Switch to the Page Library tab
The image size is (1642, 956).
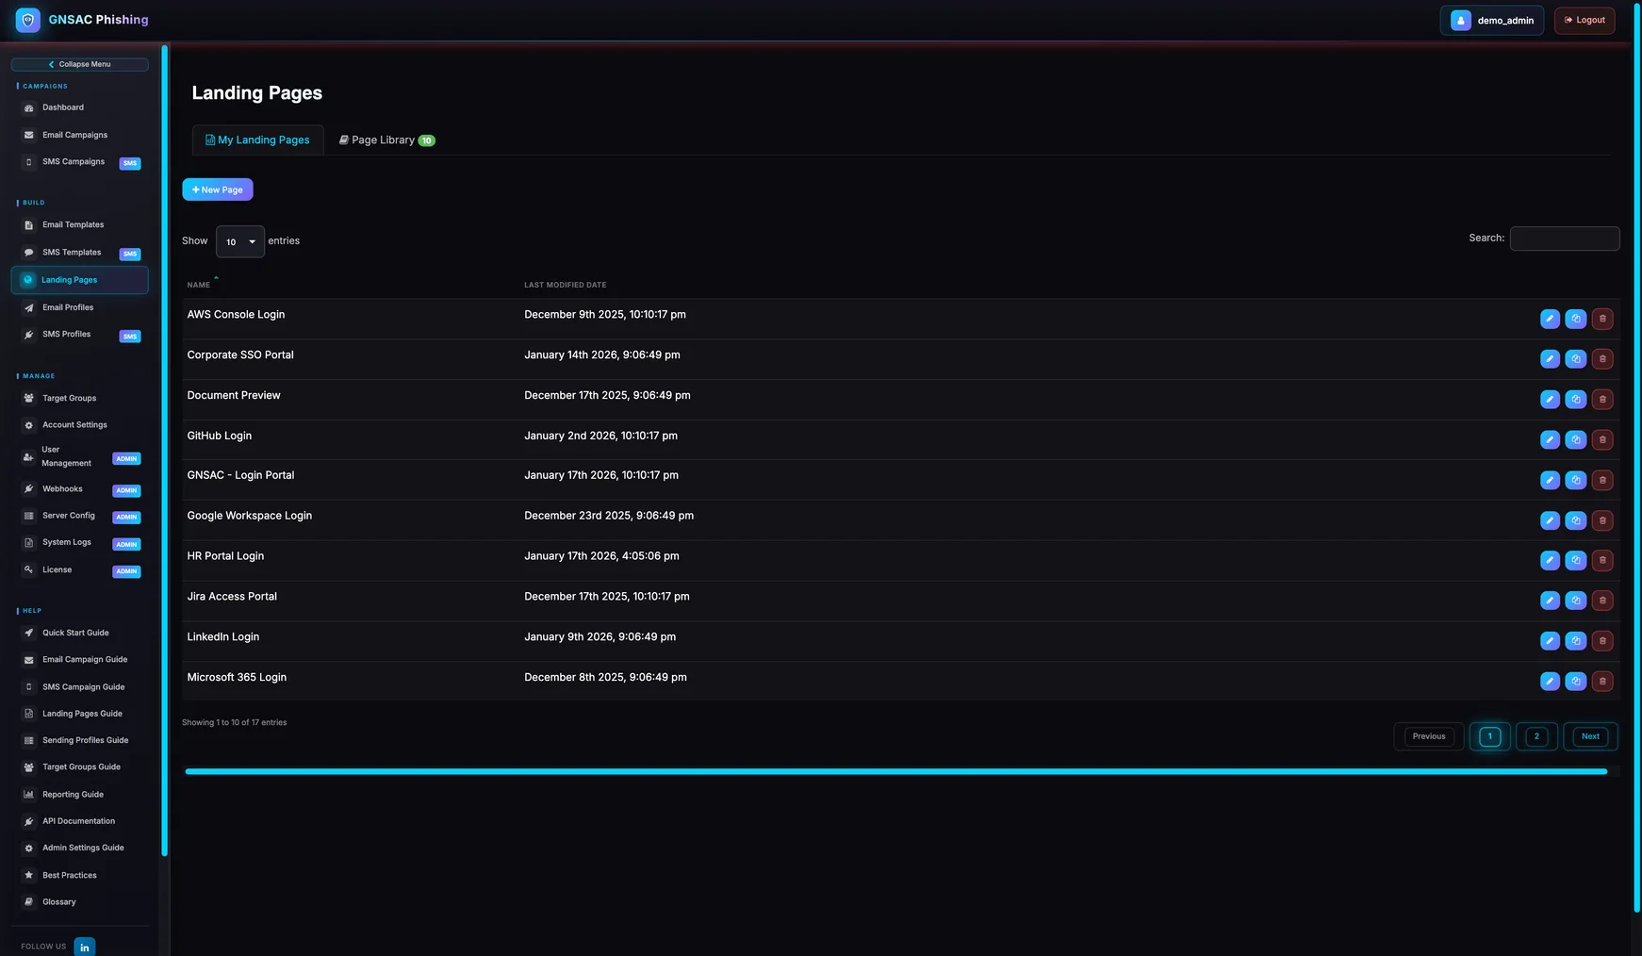tap(386, 140)
